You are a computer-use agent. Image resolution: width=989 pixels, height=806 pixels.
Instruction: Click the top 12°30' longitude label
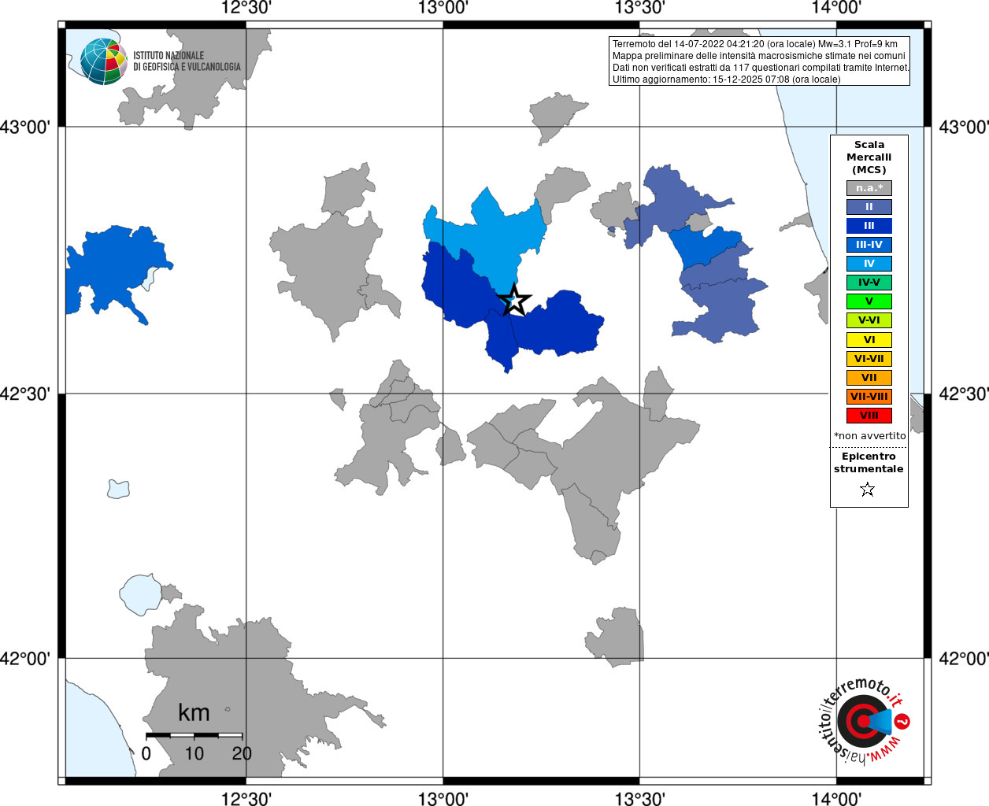tap(246, 8)
